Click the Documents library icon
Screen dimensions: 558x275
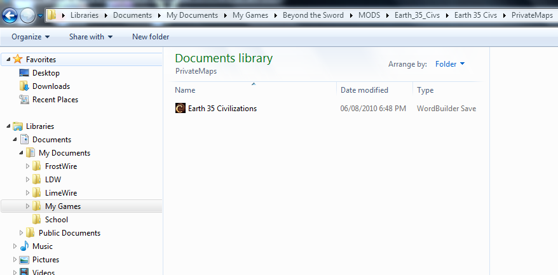click(x=24, y=140)
